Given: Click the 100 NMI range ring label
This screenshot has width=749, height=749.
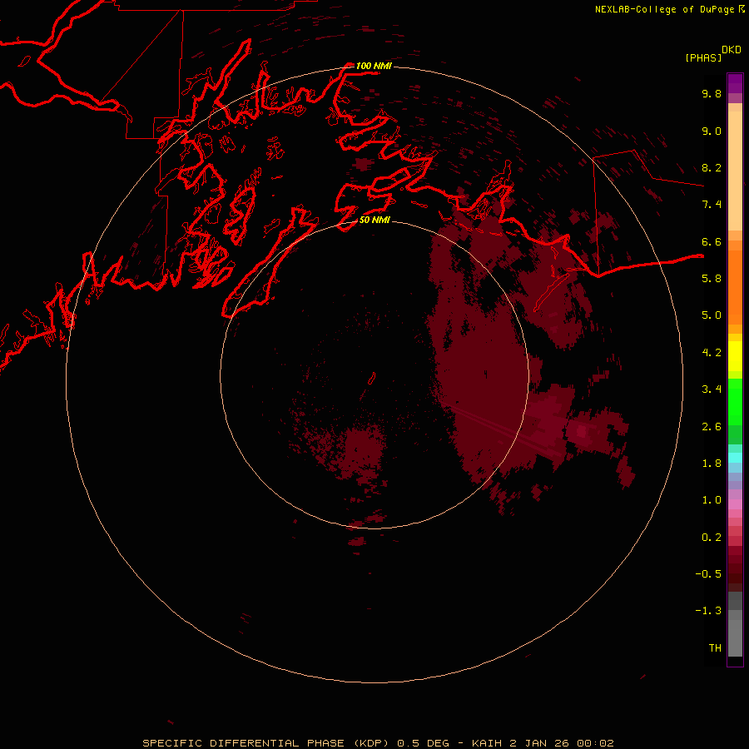Looking at the screenshot, I should pos(374,66).
